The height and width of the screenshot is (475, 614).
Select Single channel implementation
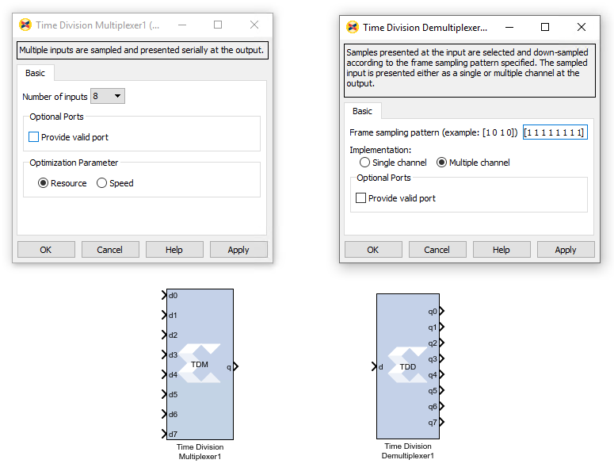[365, 163]
